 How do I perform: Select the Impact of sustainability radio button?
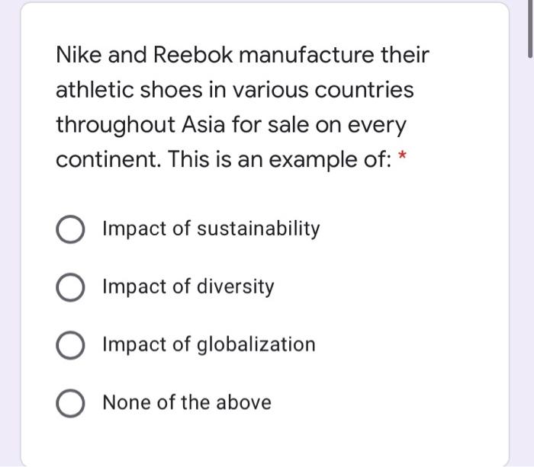click(x=70, y=229)
